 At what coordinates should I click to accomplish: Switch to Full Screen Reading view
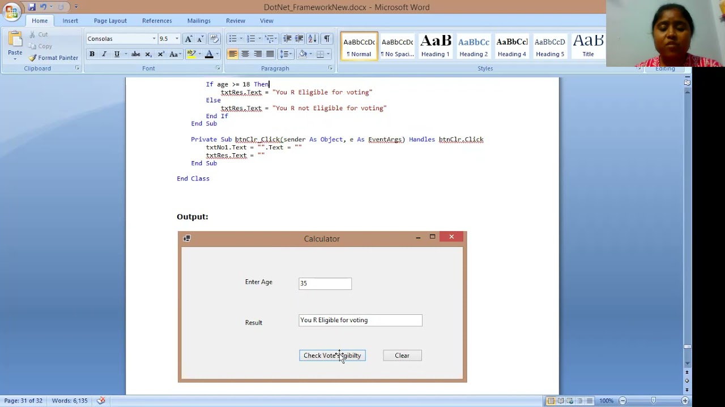561,401
